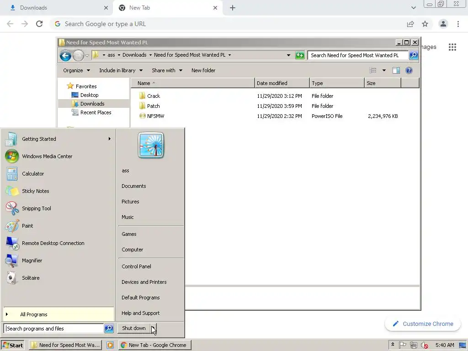
Task: Toggle the Explorer preview pane icon
Action: pyautogui.click(x=396, y=70)
